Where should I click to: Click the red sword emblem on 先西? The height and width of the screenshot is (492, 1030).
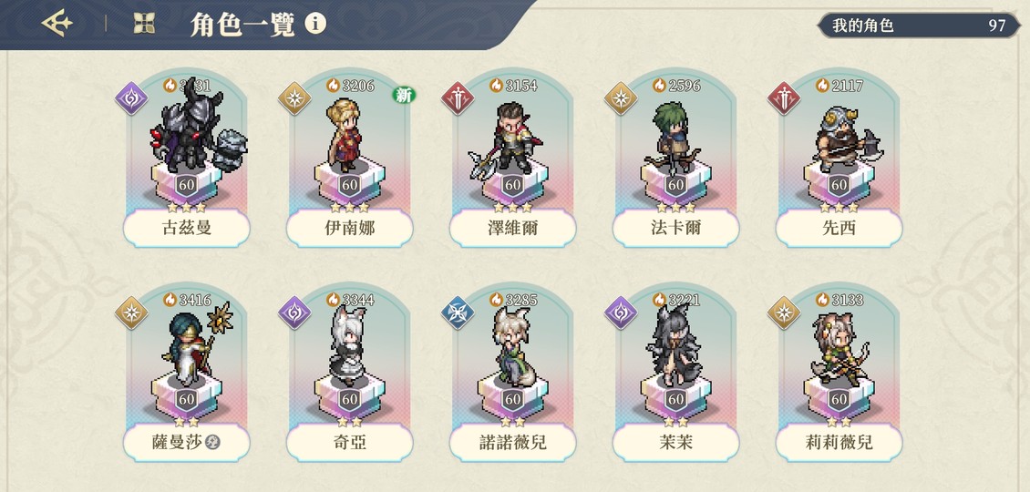click(x=784, y=98)
